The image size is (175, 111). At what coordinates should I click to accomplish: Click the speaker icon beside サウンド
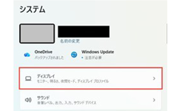click(x=28, y=100)
